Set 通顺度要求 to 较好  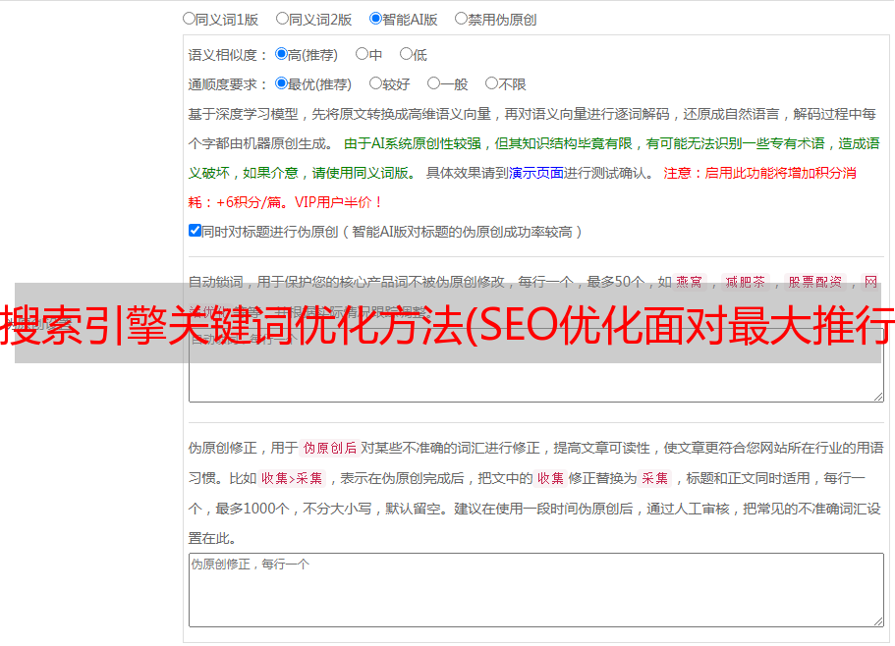pos(375,83)
